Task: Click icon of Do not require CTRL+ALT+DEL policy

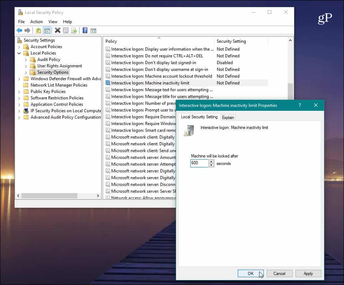Action: pyautogui.click(x=108, y=56)
